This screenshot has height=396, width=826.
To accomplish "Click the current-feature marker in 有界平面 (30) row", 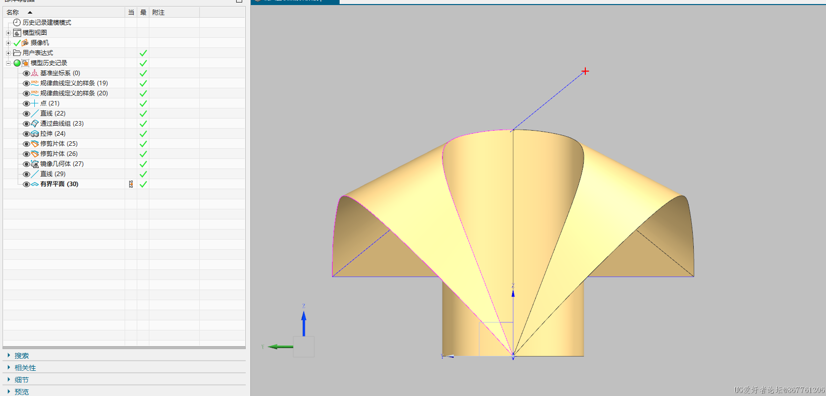I will click(131, 184).
